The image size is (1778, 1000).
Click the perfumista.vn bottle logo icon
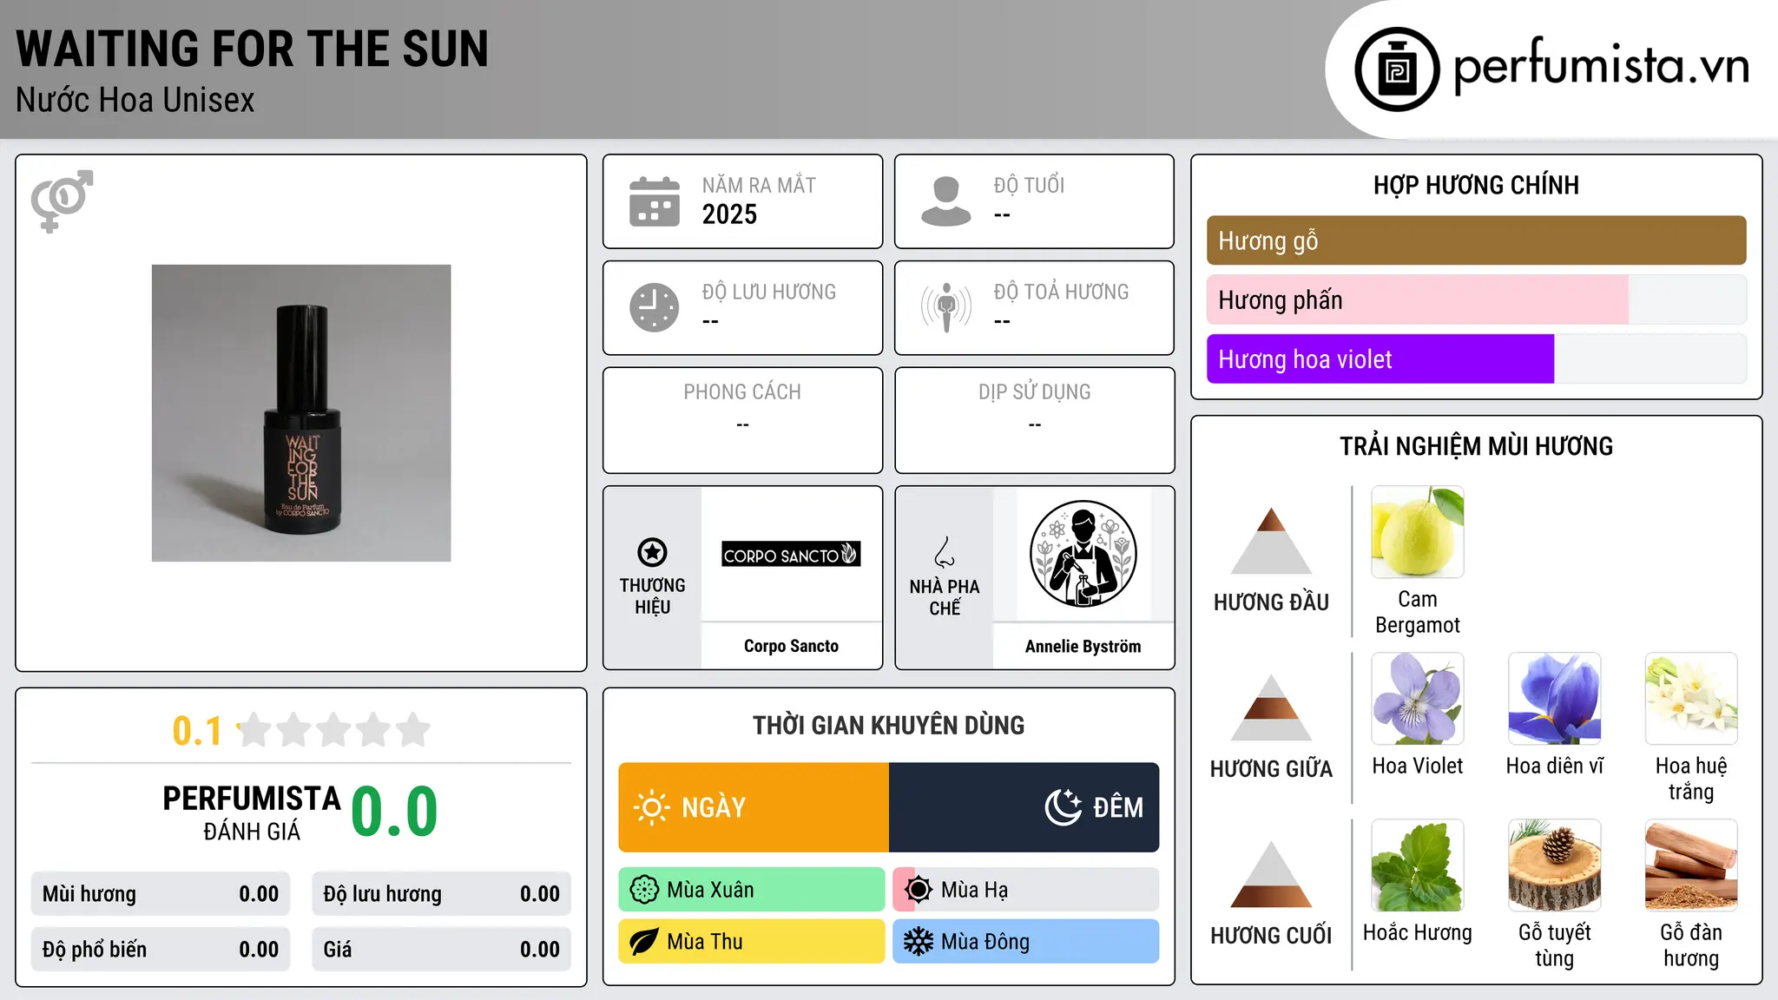1397,69
